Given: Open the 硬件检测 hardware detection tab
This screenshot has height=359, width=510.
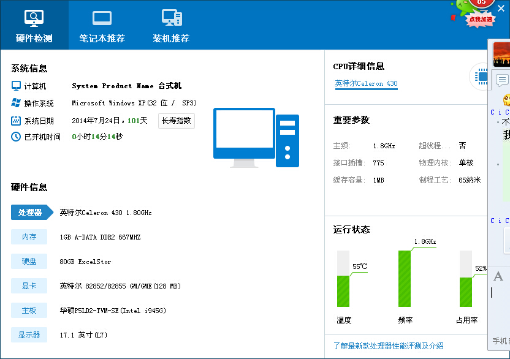Looking at the screenshot, I should 34,25.
